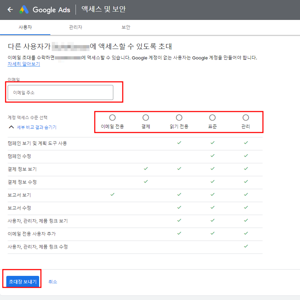Select the 이메일 전용 access level
300x300 pixels.
tap(112, 117)
